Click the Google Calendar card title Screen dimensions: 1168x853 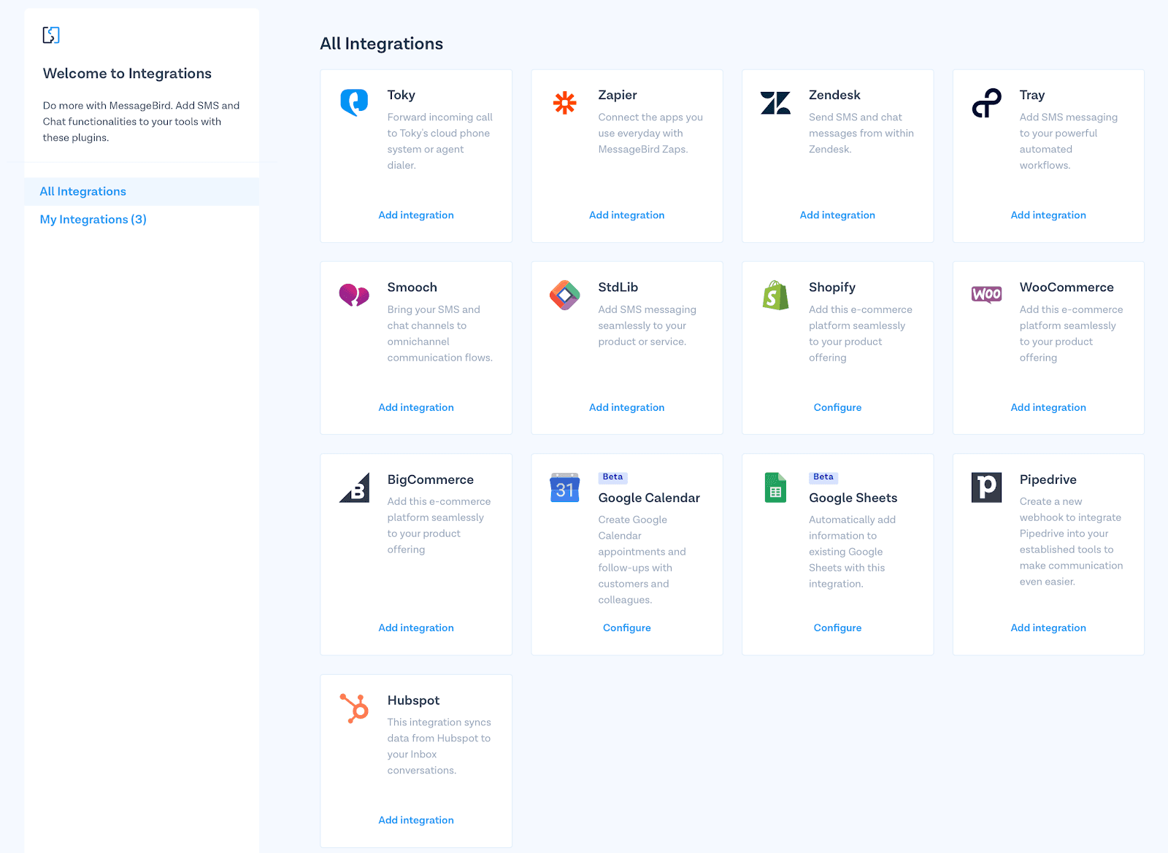(649, 498)
